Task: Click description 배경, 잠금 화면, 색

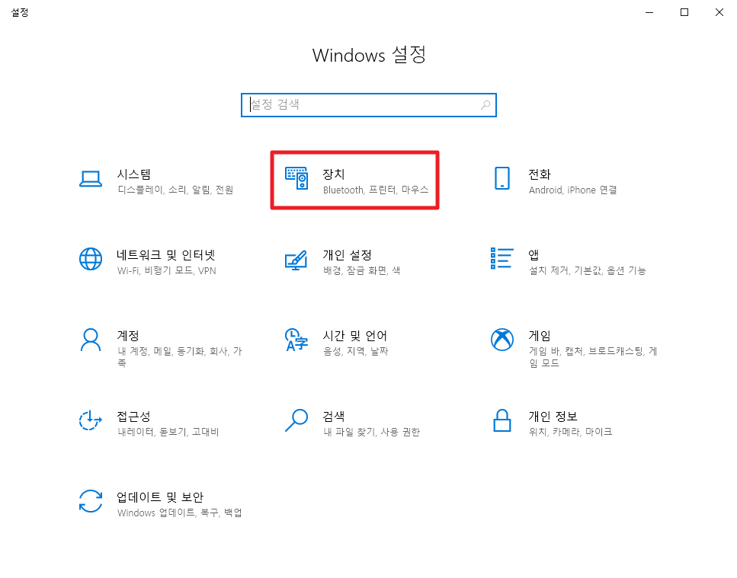Action: pos(362,270)
